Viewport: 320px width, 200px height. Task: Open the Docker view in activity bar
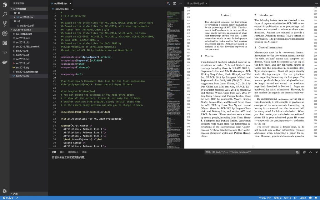coord(4,62)
